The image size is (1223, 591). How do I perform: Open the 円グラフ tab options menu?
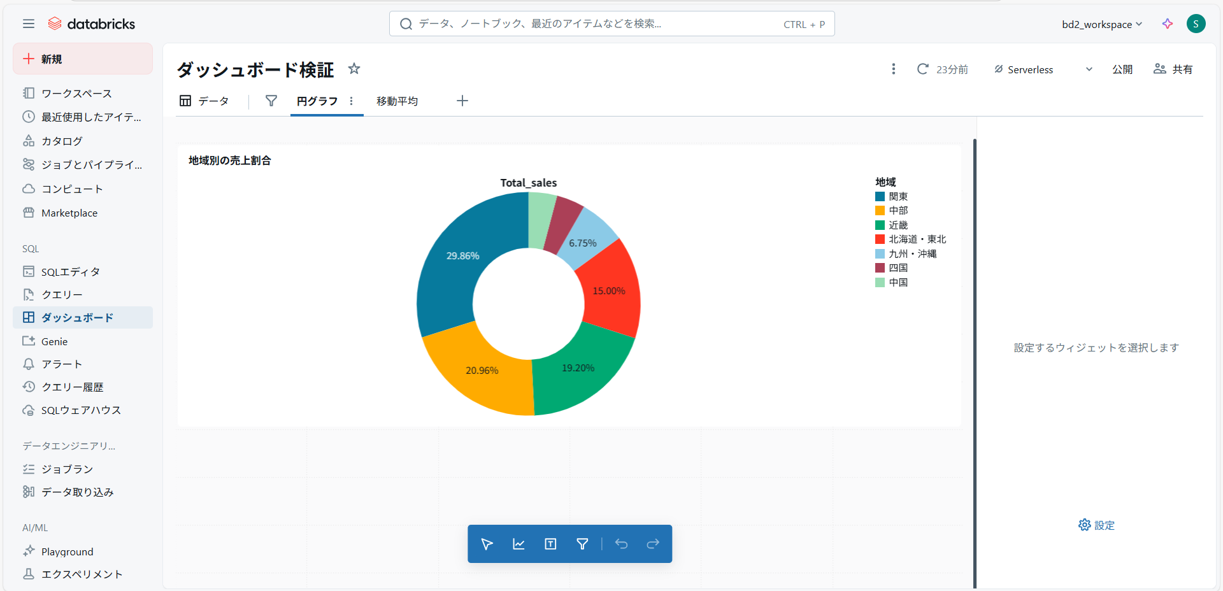point(351,101)
